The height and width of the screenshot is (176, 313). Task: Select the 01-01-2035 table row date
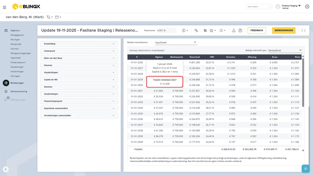click(137, 114)
